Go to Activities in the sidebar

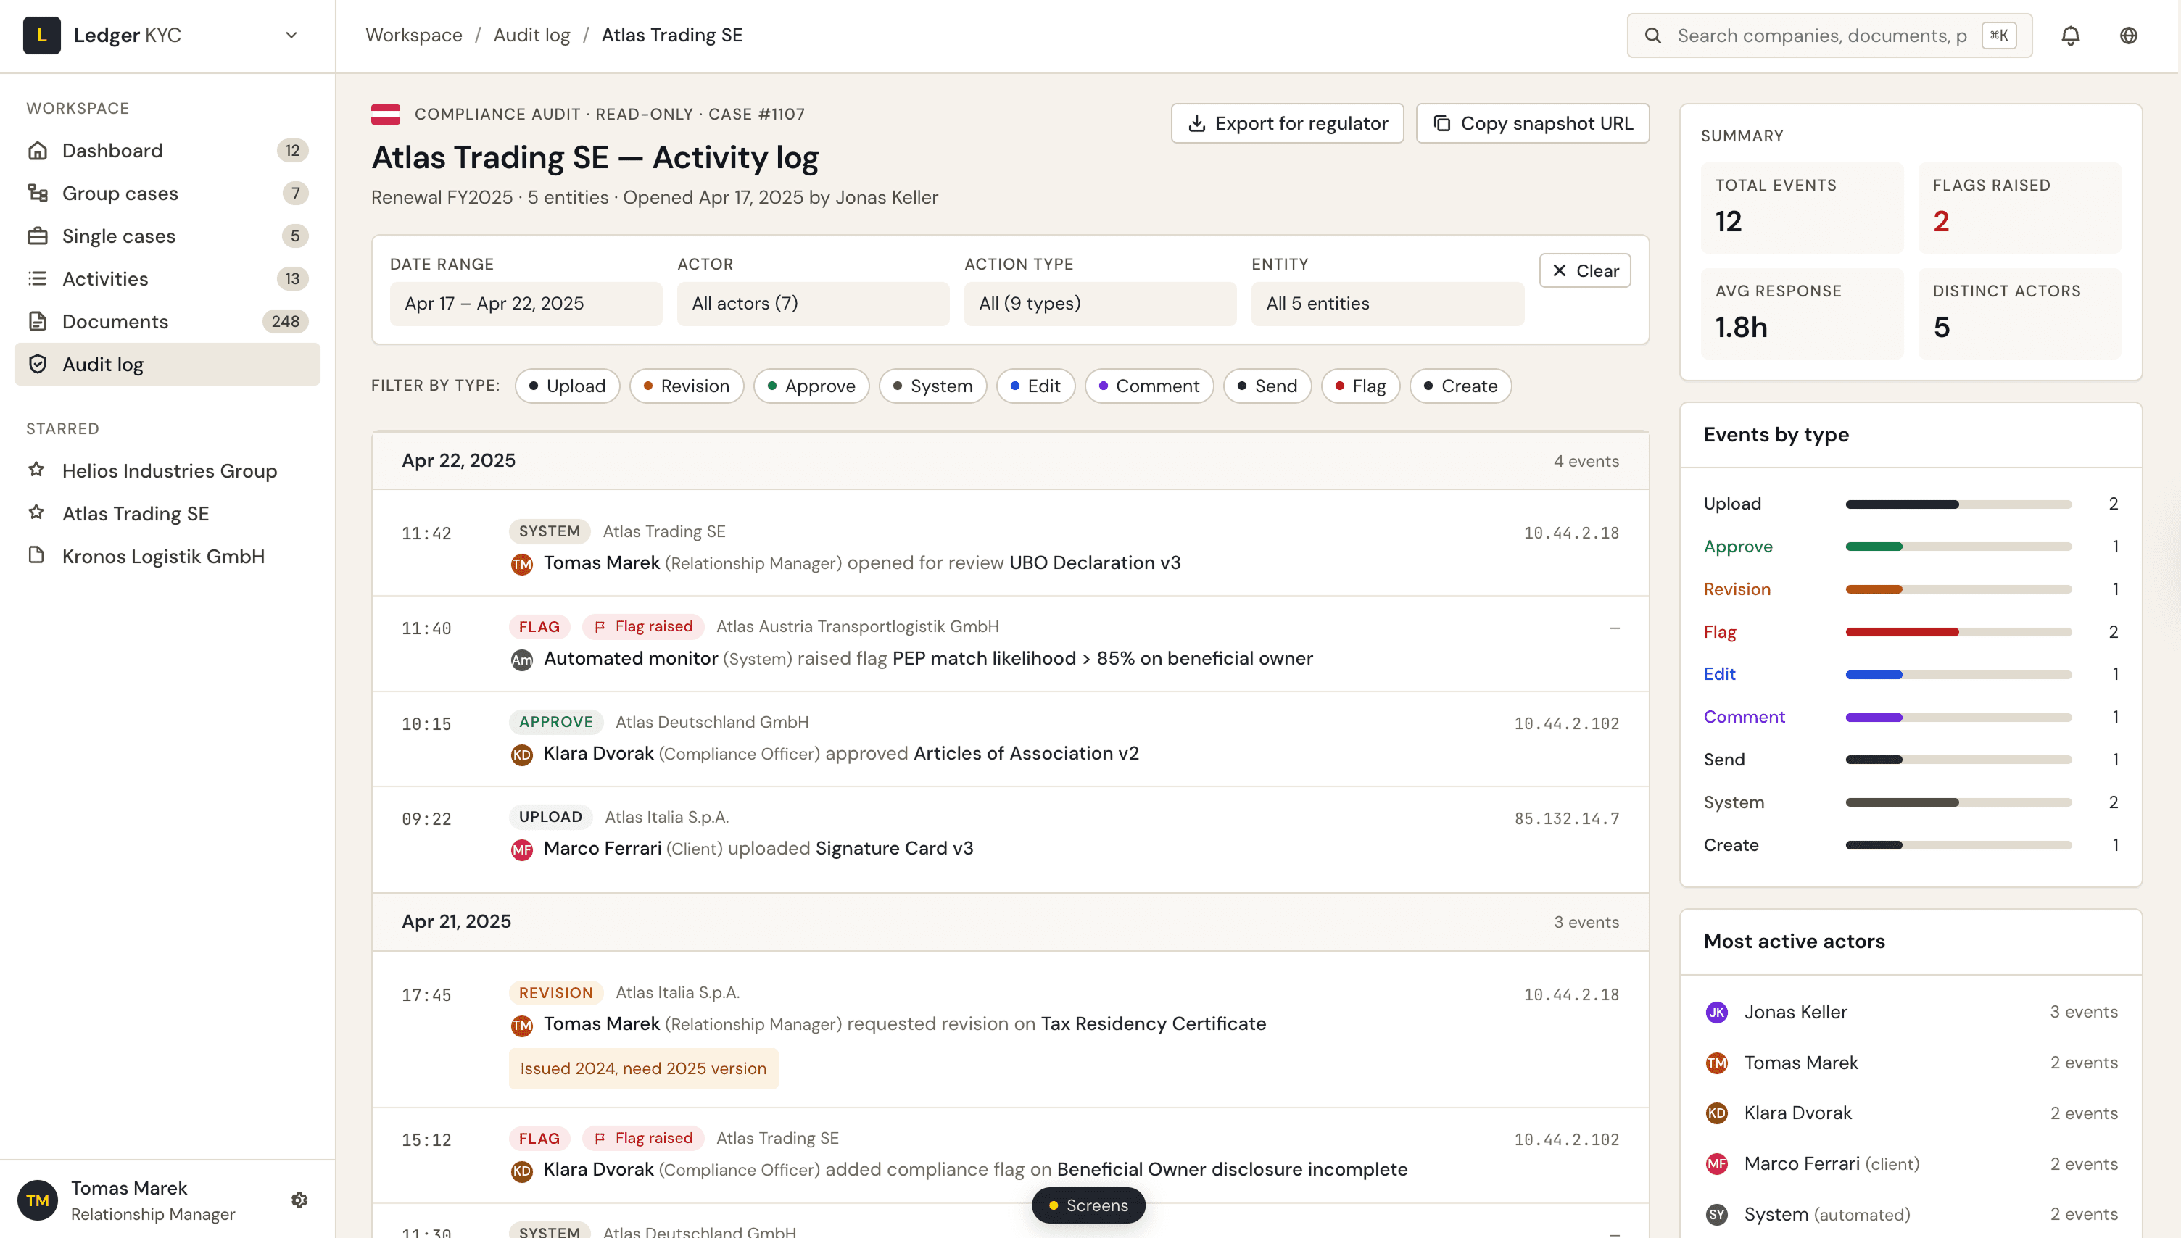click(x=104, y=279)
